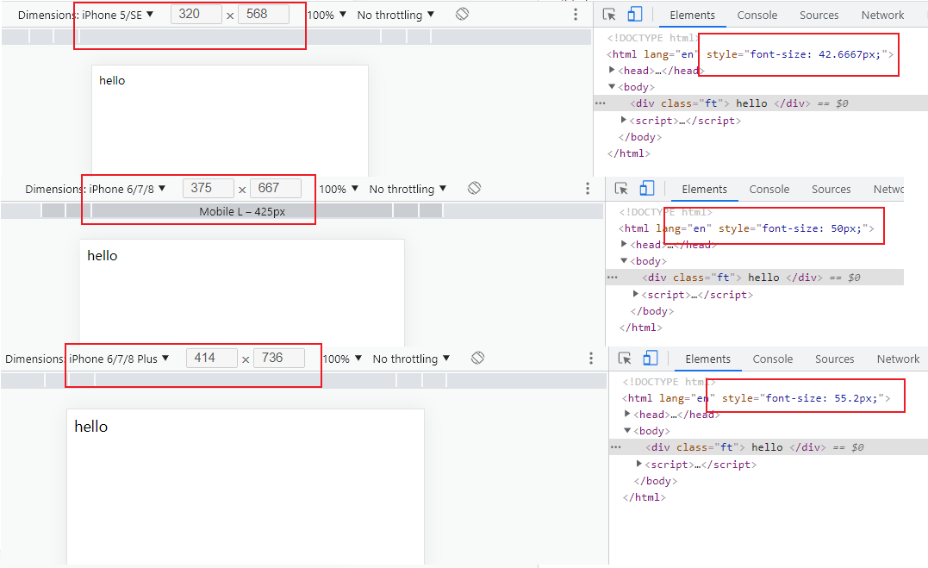Select inspect element tool in the middle DevTools panel
This screenshot has height=568, width=928.
pos(621,189)
